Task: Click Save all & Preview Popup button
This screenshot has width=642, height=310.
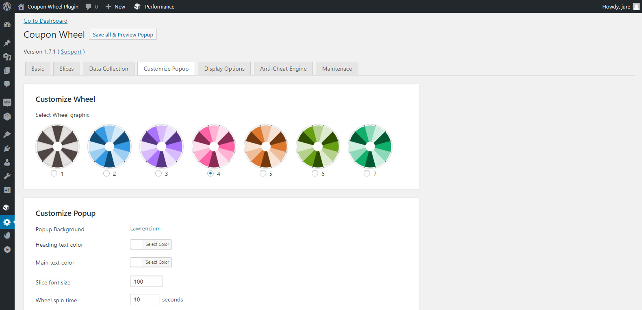Action: coord(123,34)
